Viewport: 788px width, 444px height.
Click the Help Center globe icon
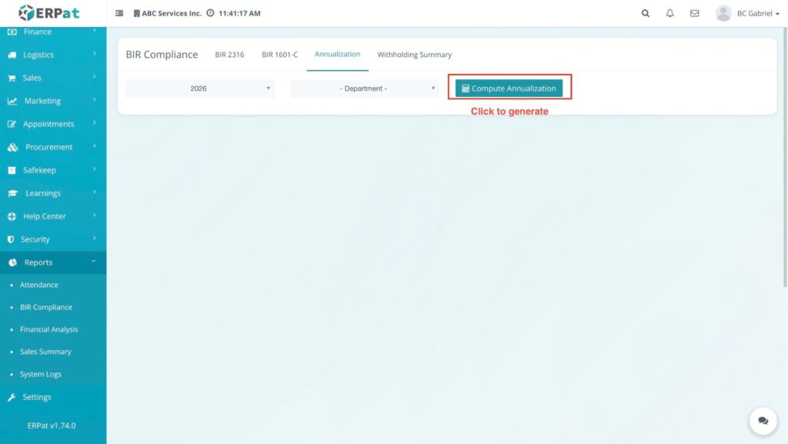(12, 216)
